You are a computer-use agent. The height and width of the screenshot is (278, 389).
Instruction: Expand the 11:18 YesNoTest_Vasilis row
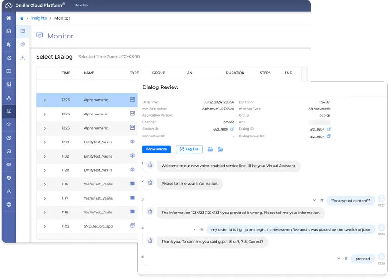[45, 185]
